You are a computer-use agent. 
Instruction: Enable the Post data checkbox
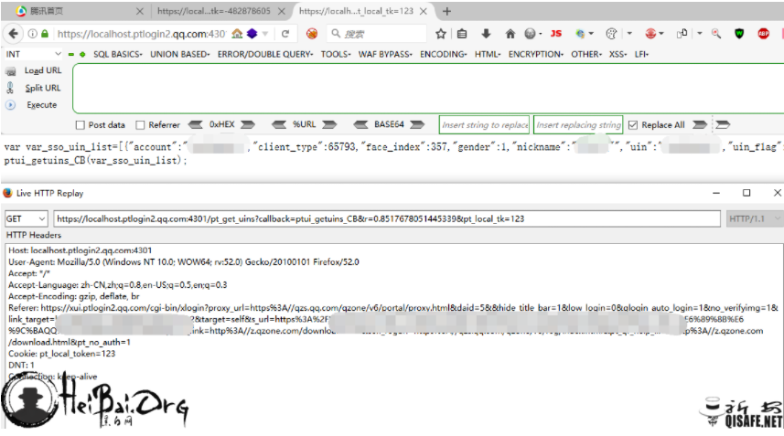click(x=80, y=125)
